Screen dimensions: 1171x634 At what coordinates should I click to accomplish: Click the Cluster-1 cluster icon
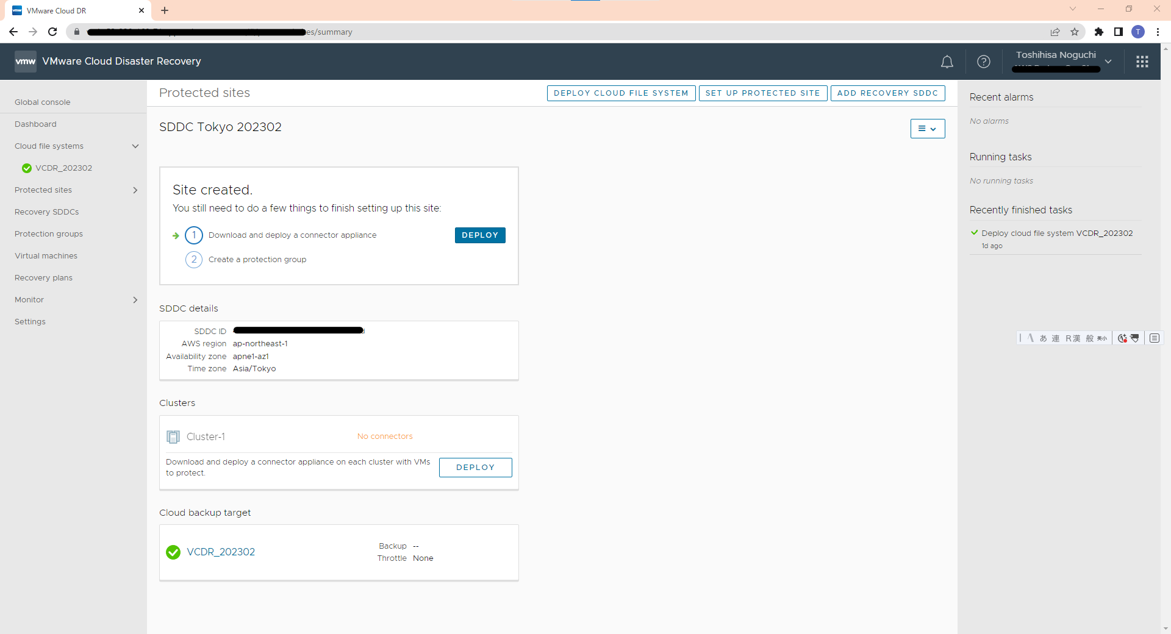coord(173,436)
